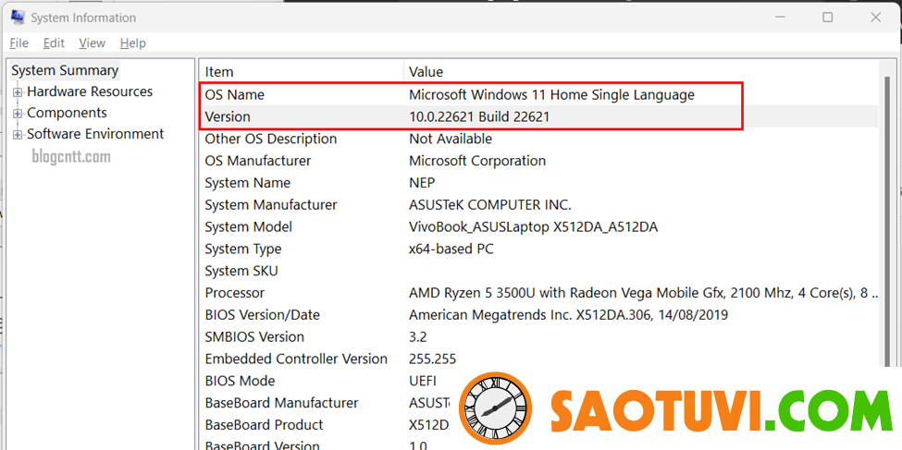The width and height of the screenshot is (902, 450).
Task: Select the Embedded Controller Version row
Action: coord(296,359)
